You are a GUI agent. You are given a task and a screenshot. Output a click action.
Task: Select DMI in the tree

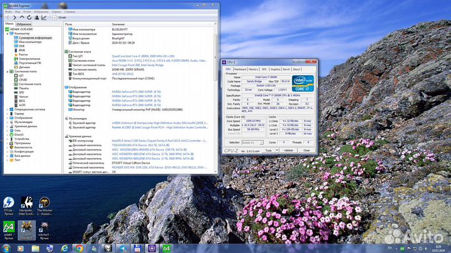click(x=21, y=46)
